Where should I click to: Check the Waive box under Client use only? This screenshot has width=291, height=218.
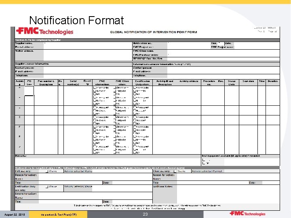pyautogui.click(x=175, y=171)
